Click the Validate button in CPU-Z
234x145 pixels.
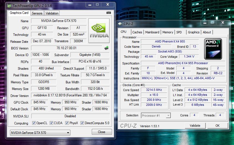(x=195, y=126)
